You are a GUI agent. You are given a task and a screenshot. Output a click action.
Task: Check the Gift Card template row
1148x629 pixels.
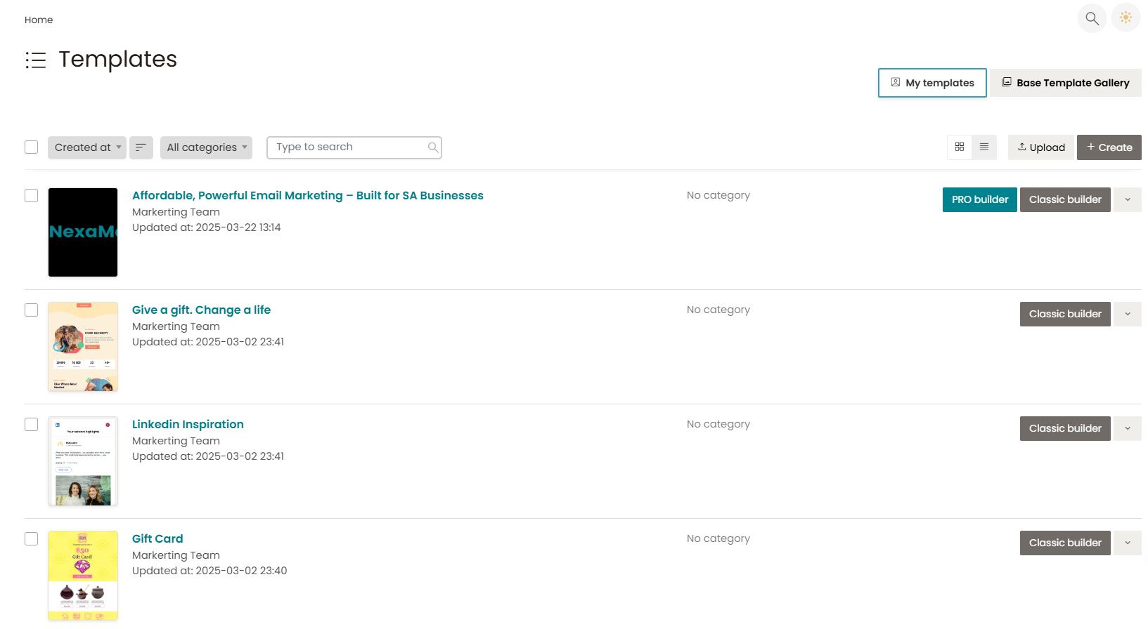tap(31, 538)
